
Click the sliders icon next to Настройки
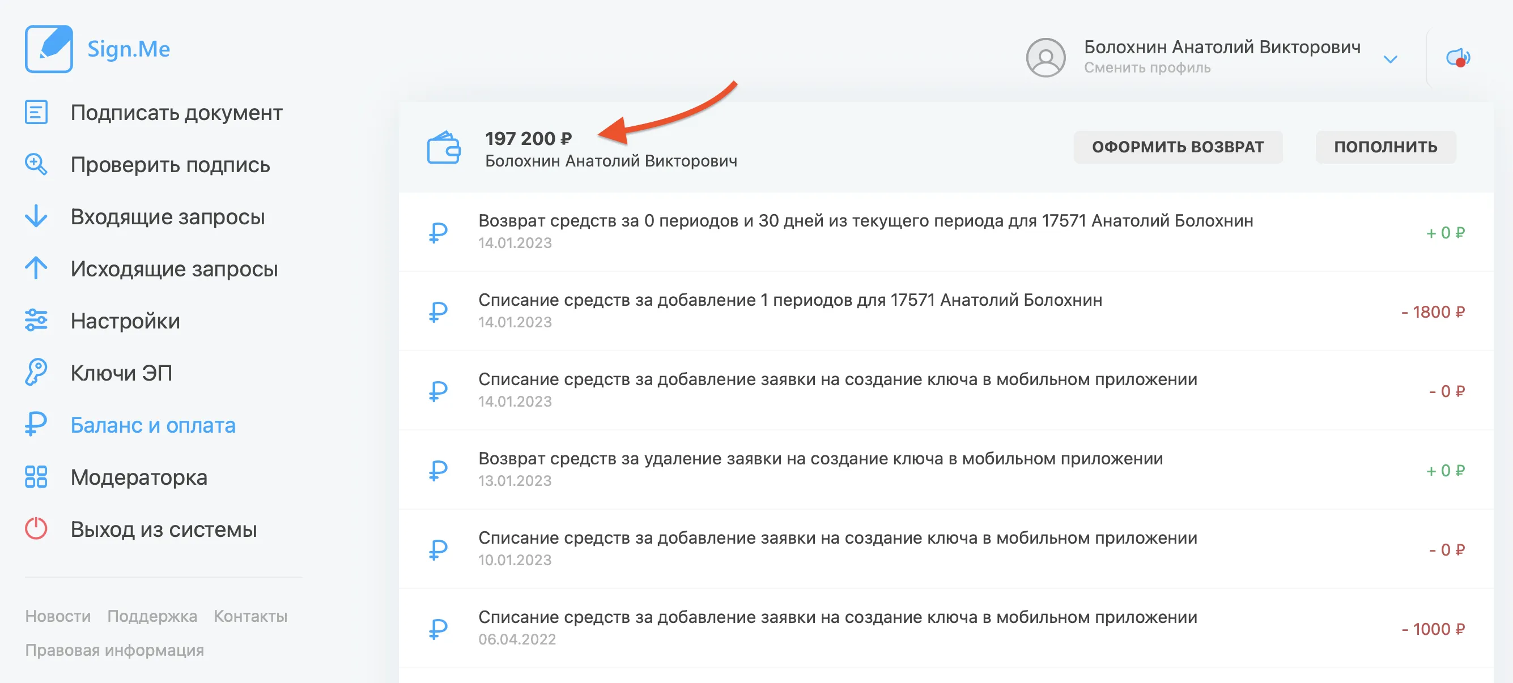click(36, 321)
